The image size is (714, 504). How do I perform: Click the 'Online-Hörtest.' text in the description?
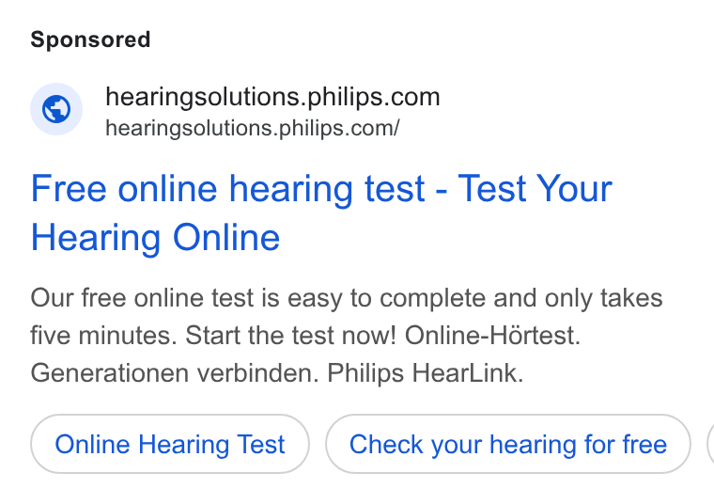pyautogui.click(x=492, y=336)
